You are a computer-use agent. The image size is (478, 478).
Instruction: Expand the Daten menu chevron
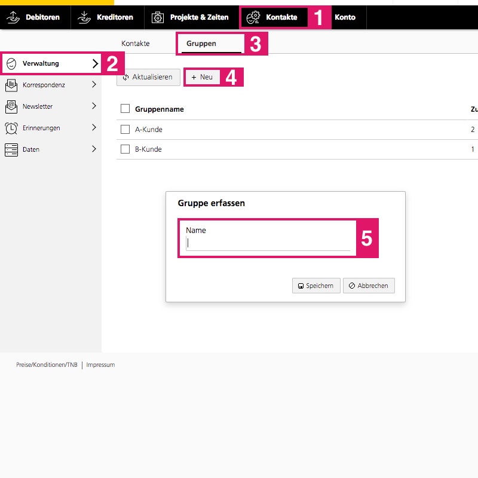tap(94, 149)
